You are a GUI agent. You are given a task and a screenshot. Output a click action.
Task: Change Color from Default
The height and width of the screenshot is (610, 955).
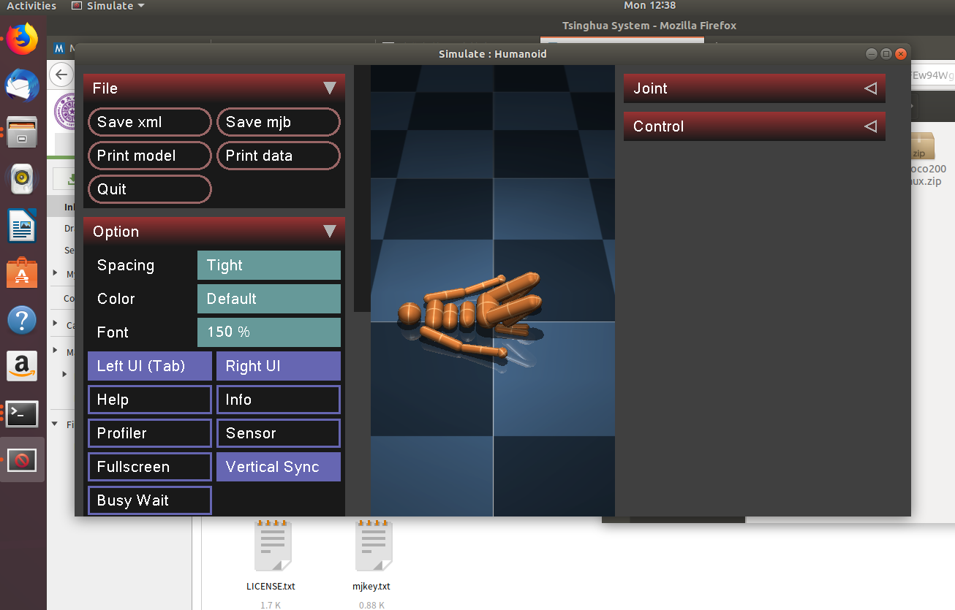coord(268,299)
